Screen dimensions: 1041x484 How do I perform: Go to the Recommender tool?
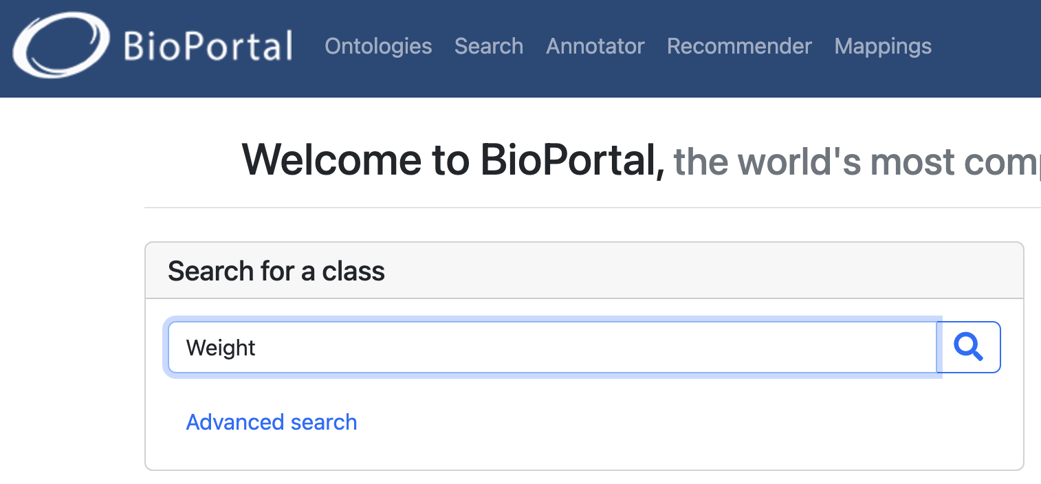point(739,46)
